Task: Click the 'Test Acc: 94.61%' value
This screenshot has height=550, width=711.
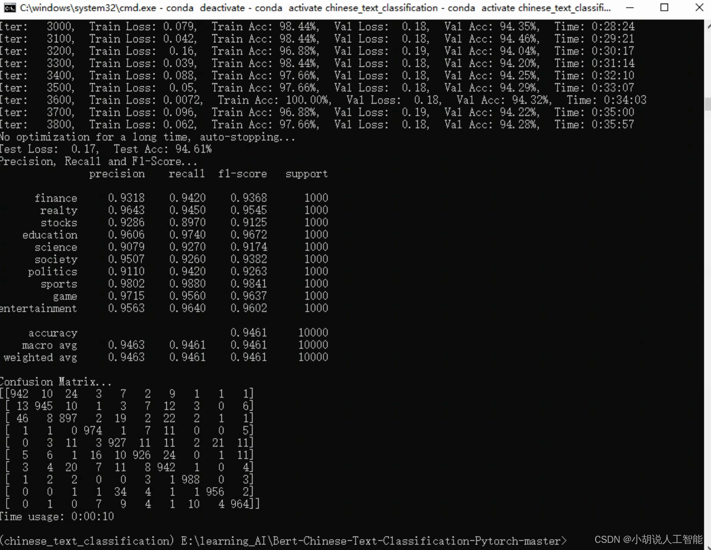Action: tap(163, 149)
